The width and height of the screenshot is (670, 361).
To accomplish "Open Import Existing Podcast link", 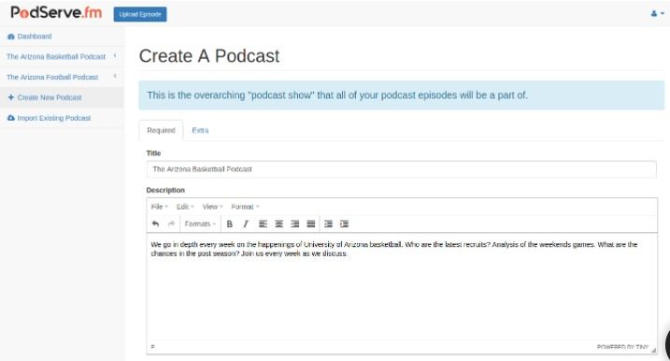I will pyautogui.click(x=54, y=118).
